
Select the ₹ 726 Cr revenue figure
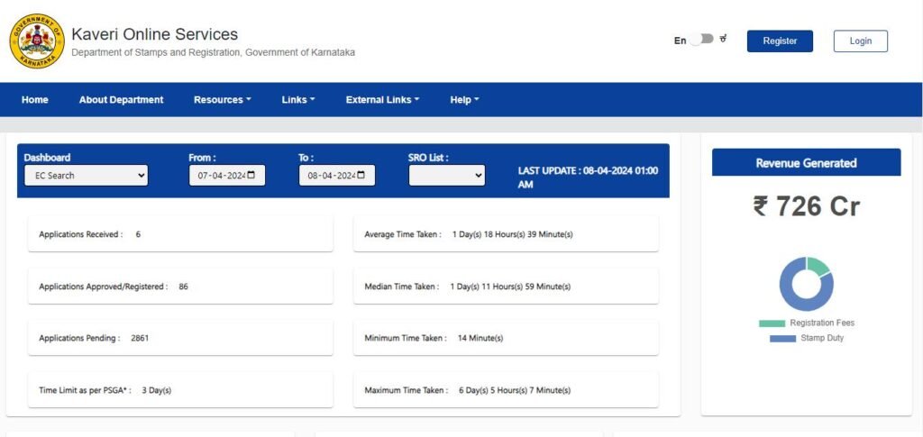[x=807, y=206]
